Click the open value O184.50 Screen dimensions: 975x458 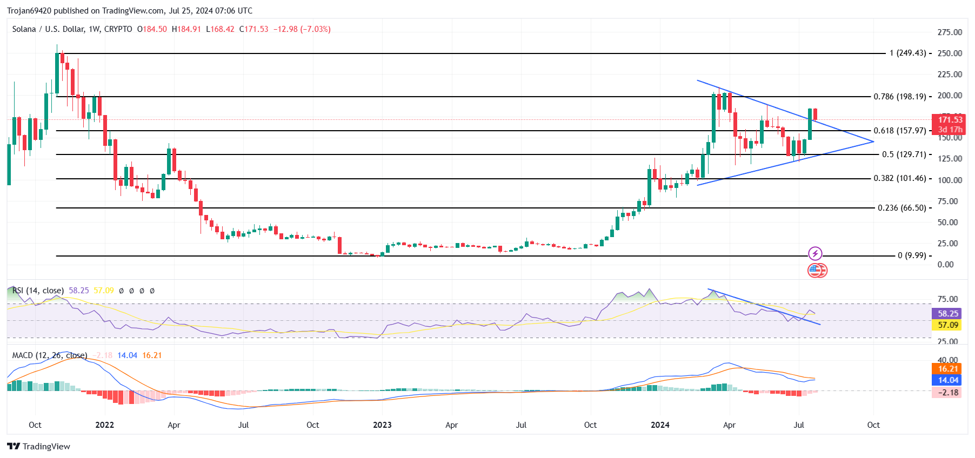coord(152,29)
